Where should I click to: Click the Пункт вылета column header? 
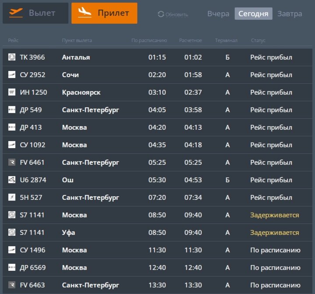[77, 40]
